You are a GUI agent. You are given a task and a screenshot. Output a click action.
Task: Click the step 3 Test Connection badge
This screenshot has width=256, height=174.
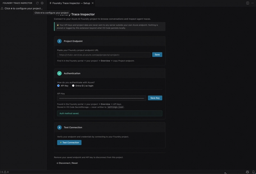point(60,127)
